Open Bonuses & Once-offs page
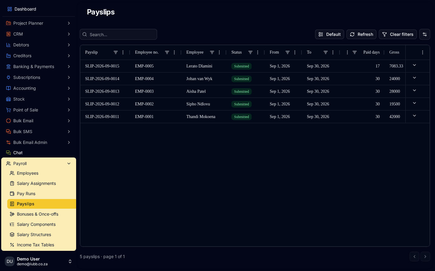The height and width of the screenshot is (271, 435). [42, 214]
